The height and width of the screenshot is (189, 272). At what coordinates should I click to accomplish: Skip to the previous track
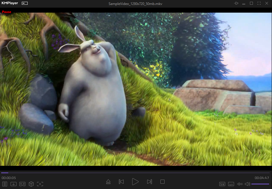(121, 182)
